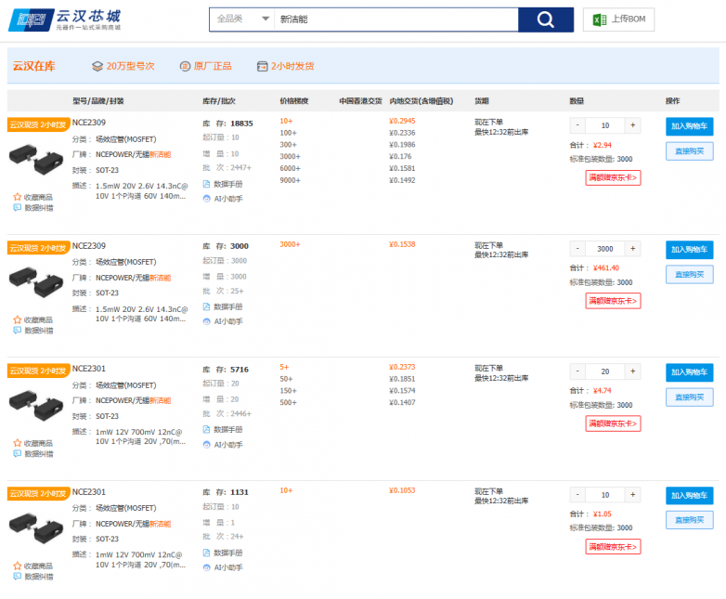
Task: Click quantity field showing 3000
Action: pos(605,249)
